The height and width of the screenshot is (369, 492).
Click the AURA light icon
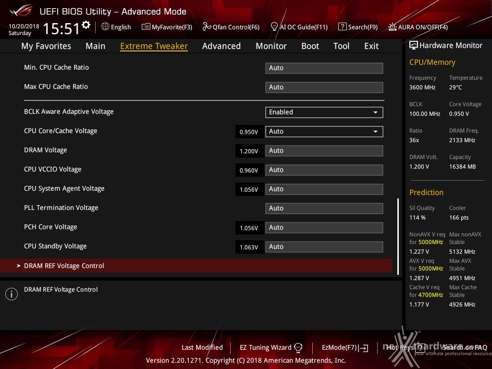point(392,27)
